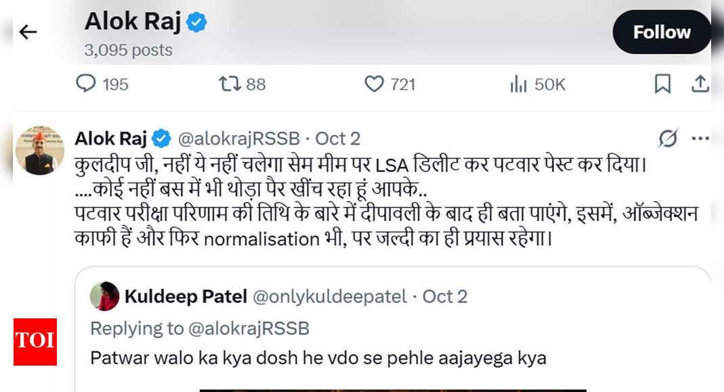Click the TOI logo badge
724x392 pixels.
tap(35, 341)
